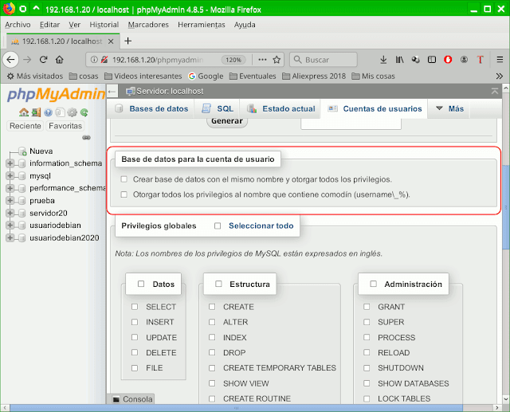This screenshot has width=510, height=412.
Task: Open the Firefox library icon
Action: pyautogui.click(x=399, y=60)
